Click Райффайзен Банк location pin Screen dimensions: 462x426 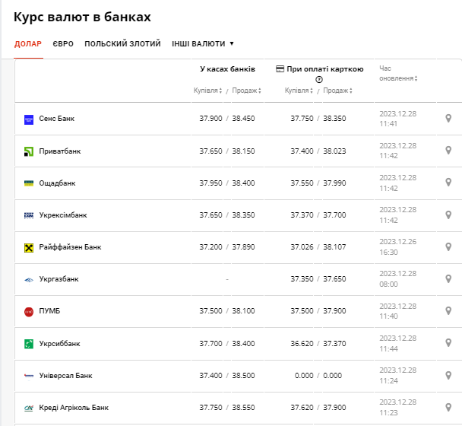pyautogui.click(x=448, y=246)
